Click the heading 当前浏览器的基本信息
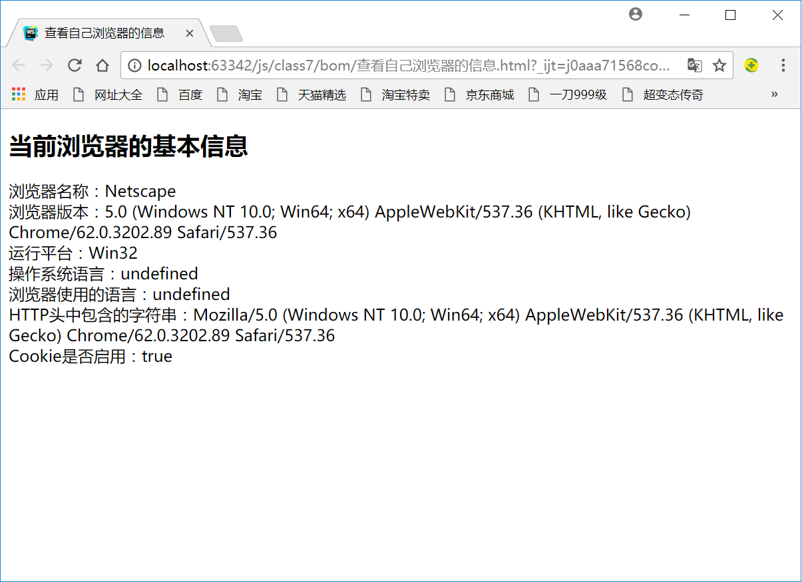Image resolution: width=802 pixels, height=582 pixels. click(128, 146)
